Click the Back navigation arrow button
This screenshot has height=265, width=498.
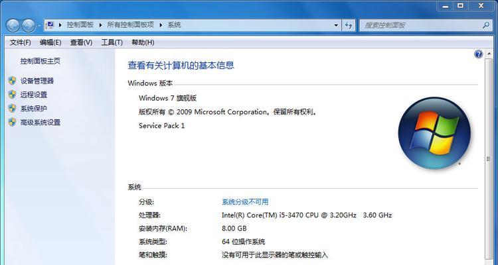pyautogui.click(x=13, y=25)
